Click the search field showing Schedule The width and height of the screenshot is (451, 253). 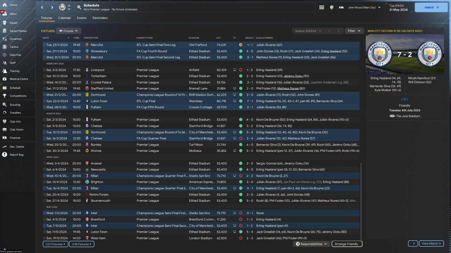[x=196, y=7]
